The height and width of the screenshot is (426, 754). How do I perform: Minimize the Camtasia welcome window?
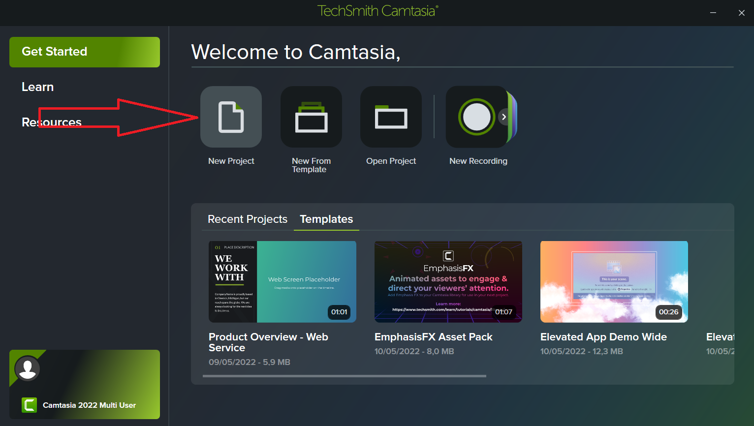click(713, 13)
